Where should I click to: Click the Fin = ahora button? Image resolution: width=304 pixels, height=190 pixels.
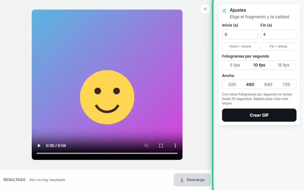(x=278, y=46)
